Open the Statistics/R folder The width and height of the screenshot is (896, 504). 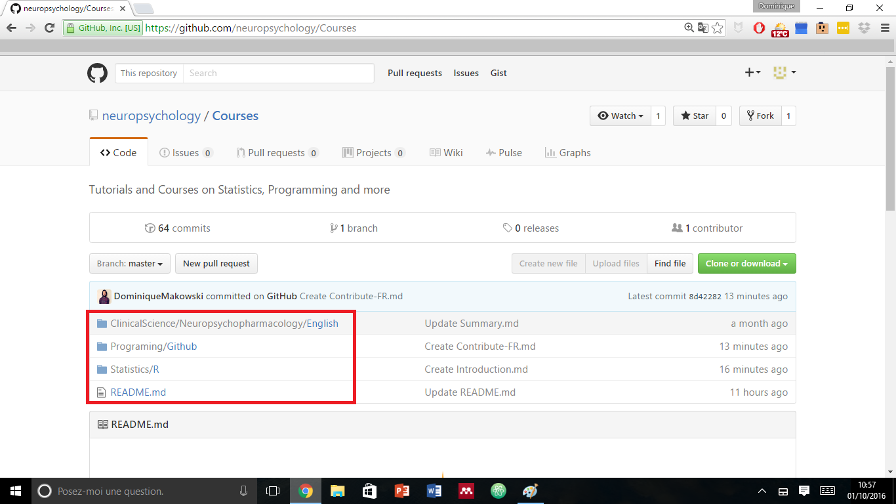pos(134,369)
